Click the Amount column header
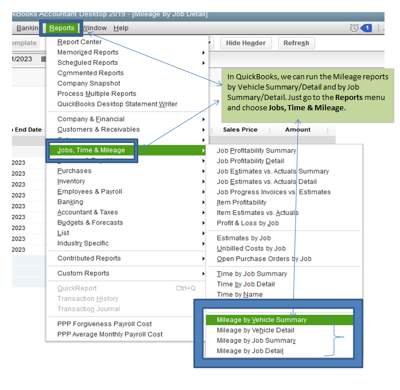 [x=298, y=130]
